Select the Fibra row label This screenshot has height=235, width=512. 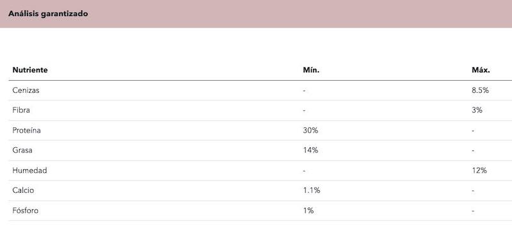click(x=21, y=110)
